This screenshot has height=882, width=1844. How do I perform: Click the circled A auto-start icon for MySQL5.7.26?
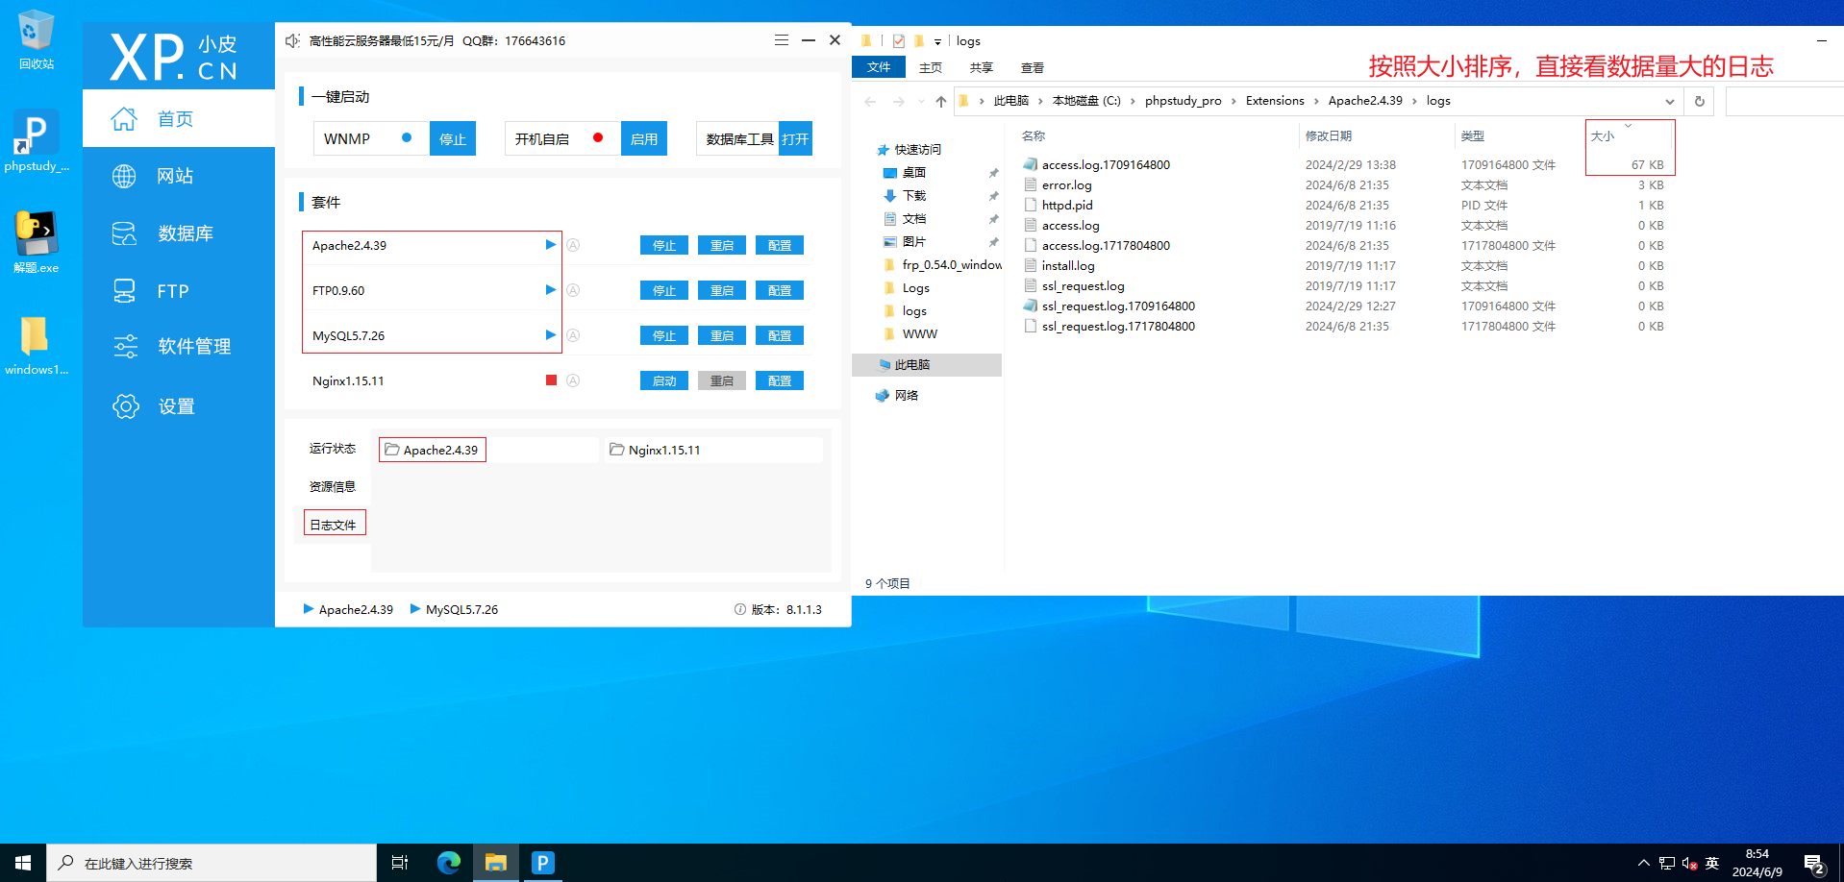point(573,335)
